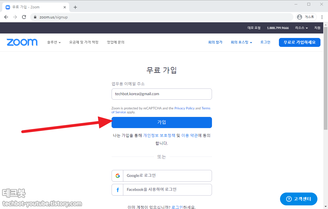This screenshot has height=209, width=328.
Task: Click 지원 in top bar
Action: (317, 28)
